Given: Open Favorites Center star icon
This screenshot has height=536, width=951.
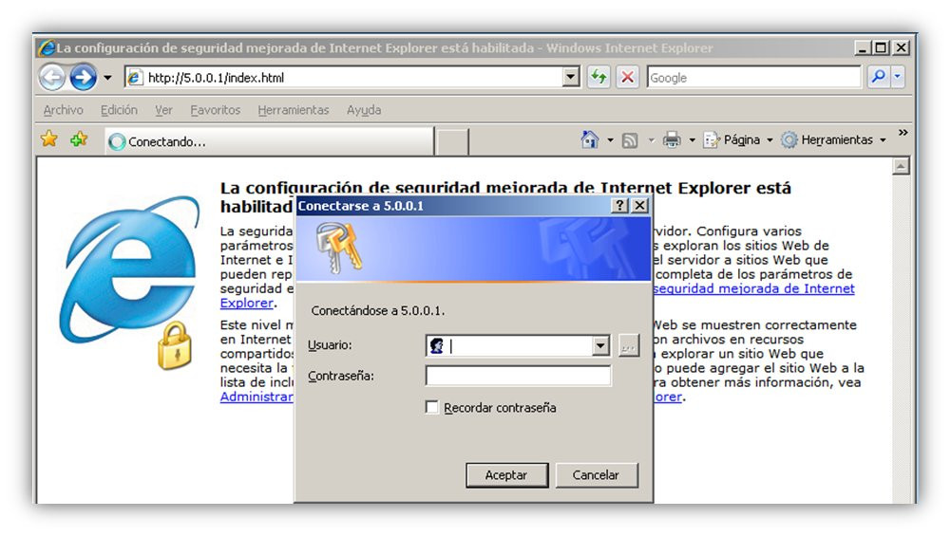Looking at the screenshot, I should pyautogui.click(x=49, y=139).
